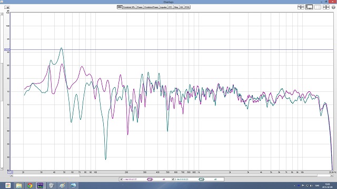
Task: Select the axis zoom arrows icon
Action: click(326, 7)
